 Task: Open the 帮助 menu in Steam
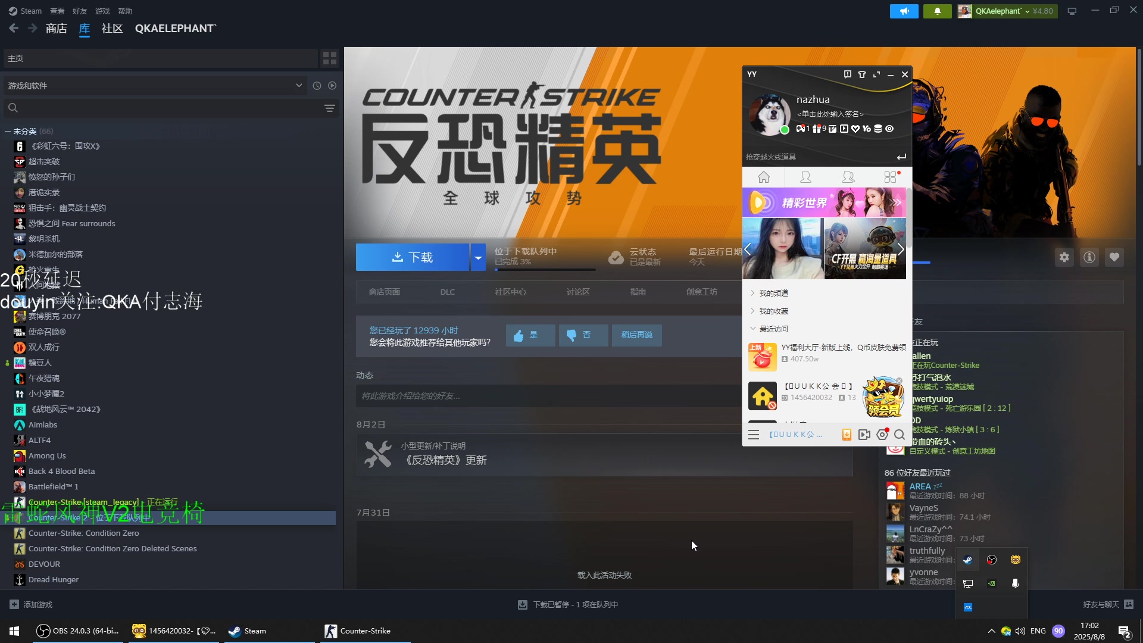click(125, 11)
